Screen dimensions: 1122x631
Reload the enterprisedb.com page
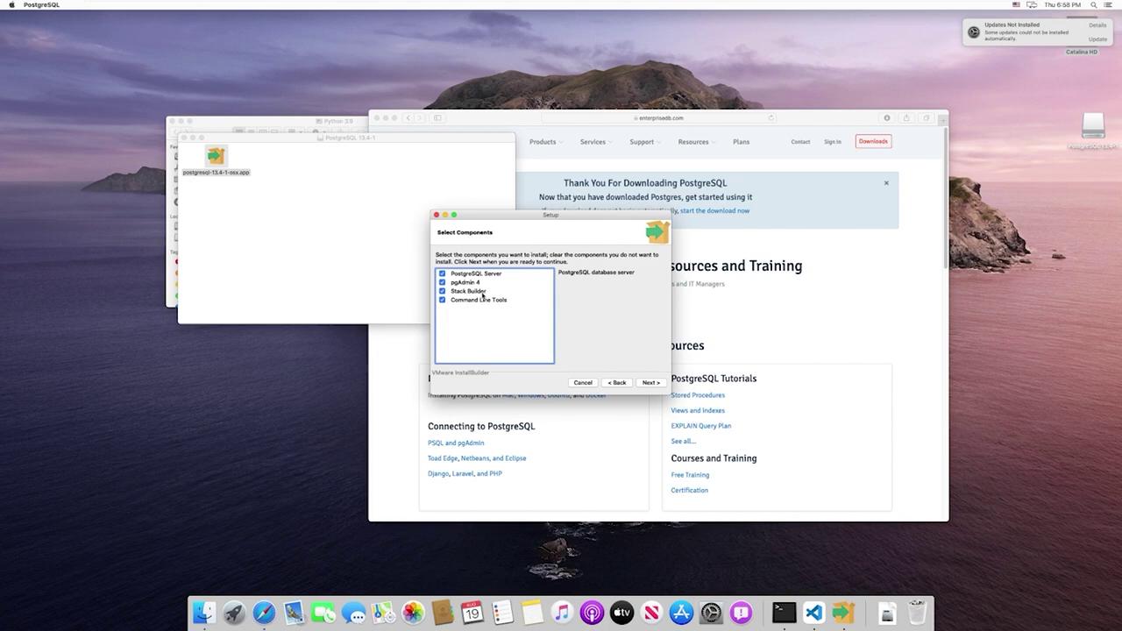(x=771, y=118)
